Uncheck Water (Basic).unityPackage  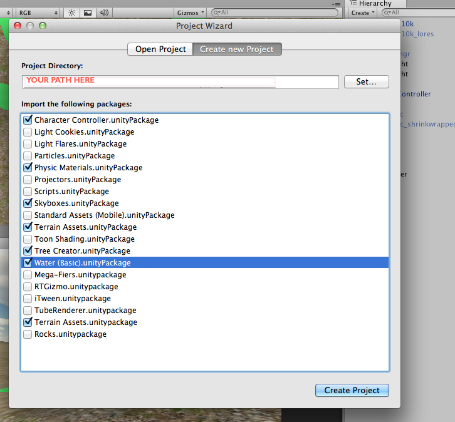pyautogui.click(x=28, y=262)
